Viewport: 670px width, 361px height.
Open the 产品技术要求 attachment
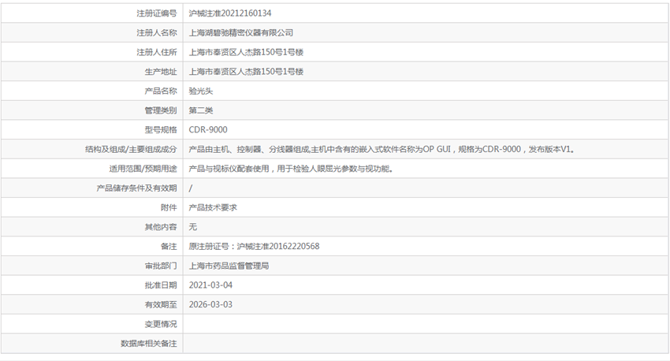coord(213,207)
